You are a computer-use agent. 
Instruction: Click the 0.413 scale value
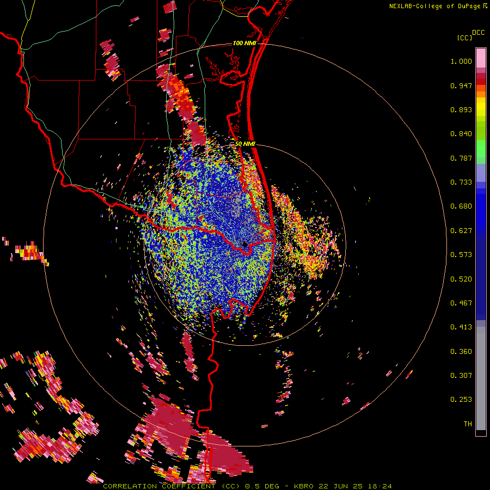click(461, 327)
